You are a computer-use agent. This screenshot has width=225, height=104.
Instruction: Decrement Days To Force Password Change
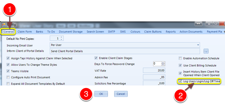click(x=163, y=65)
